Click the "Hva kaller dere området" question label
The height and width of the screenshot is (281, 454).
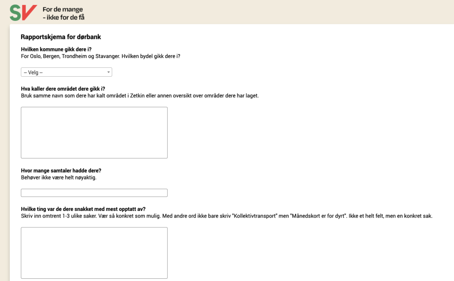click(63, 89)
